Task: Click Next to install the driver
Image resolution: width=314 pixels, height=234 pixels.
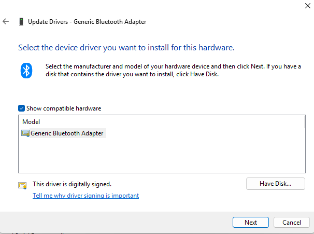Action: [x=250, y=223]
